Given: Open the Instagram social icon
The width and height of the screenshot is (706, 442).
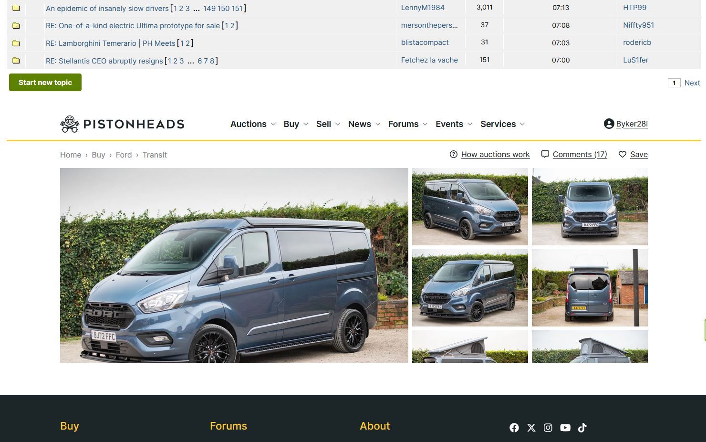Looking at the screenshot, I should (548, 428).
